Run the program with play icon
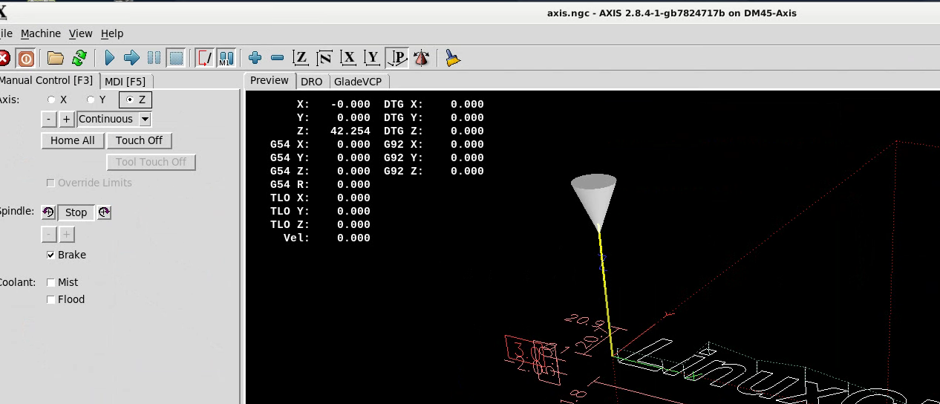The image size is (940, 404). [110, 58]
